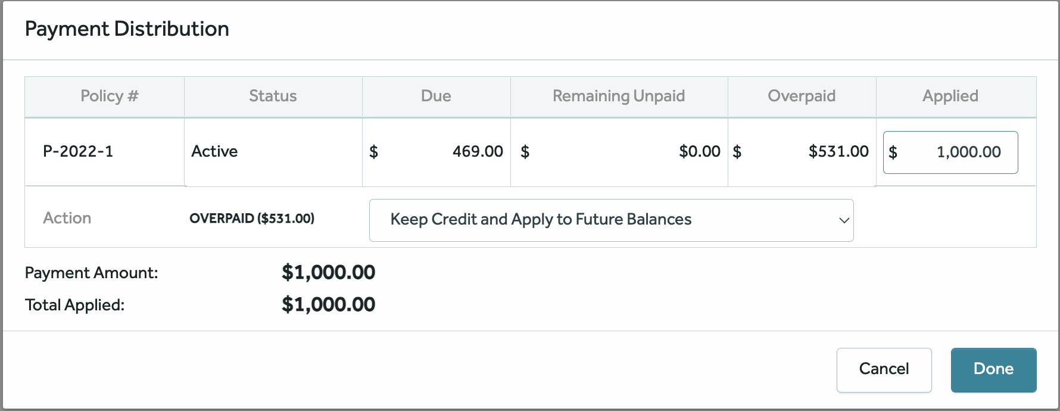The image size is (1060, 411).
Task: Click the Active status cell
Action: 214,151
